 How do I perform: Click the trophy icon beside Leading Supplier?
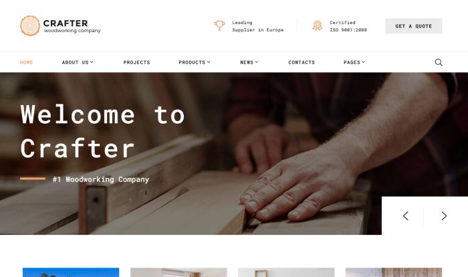[219, 25]
